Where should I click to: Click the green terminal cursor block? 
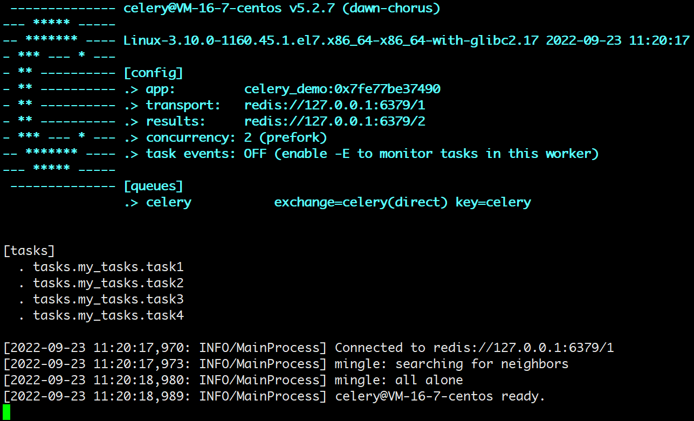6,412
